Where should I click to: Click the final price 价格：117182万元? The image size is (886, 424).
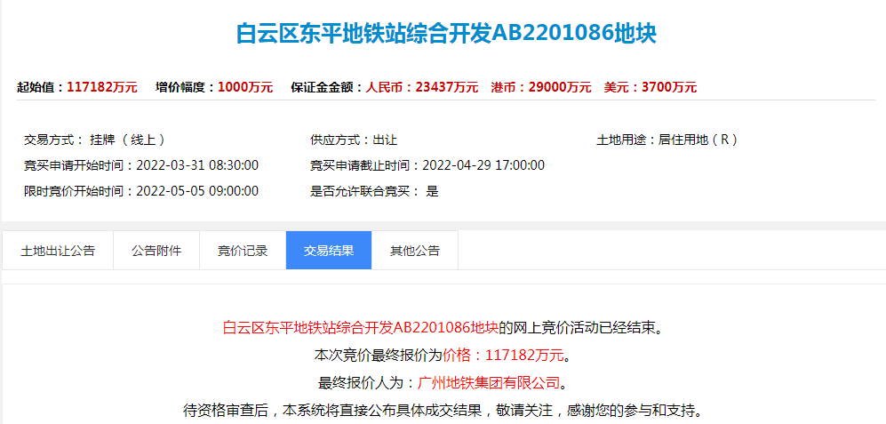(x=504, y=355)
